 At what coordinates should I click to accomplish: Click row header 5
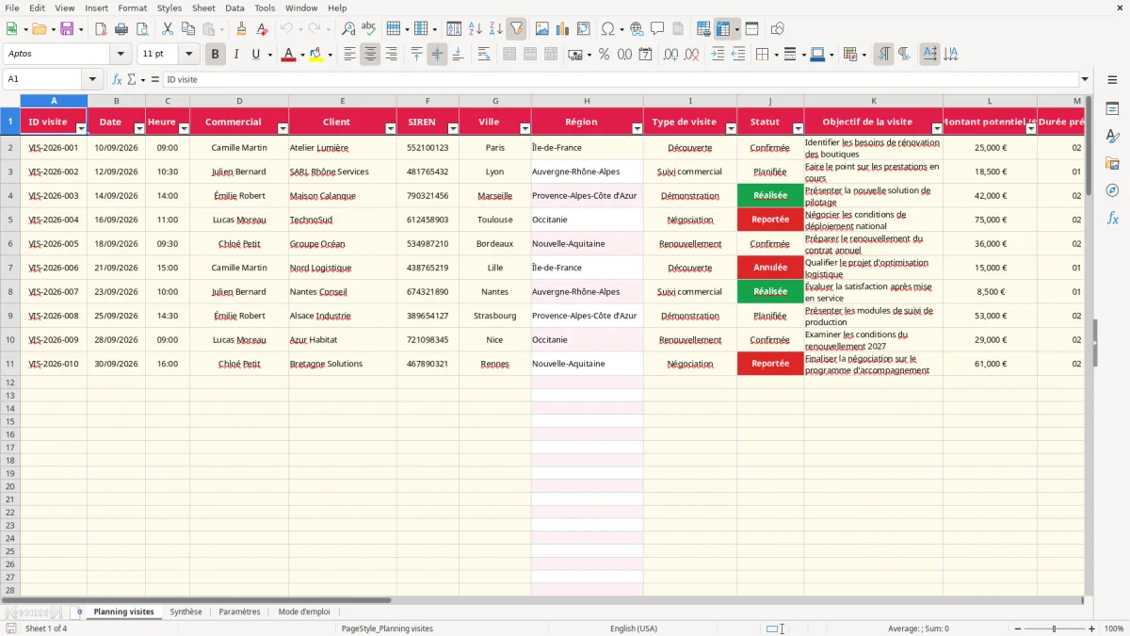coord(10,220)
